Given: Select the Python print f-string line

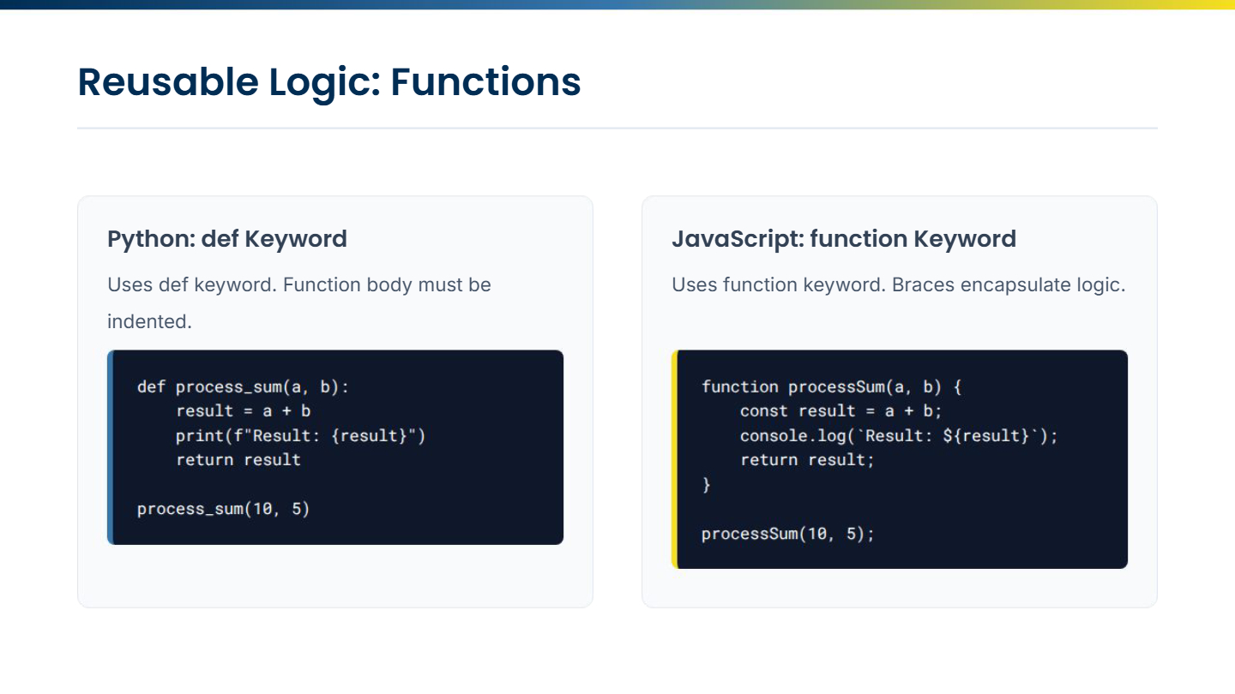Looking at the screenshot, I should click(x=300, y=436).
